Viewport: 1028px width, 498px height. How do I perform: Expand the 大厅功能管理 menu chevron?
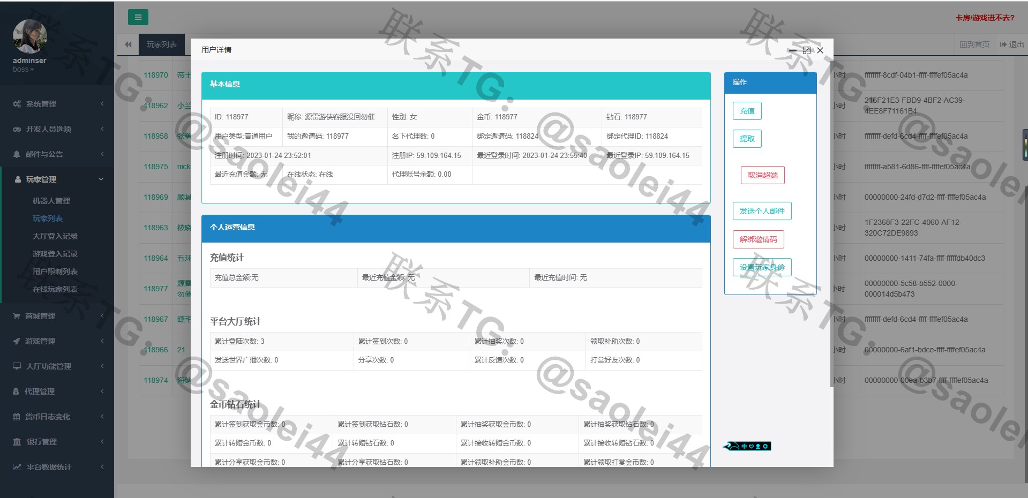coord(102,366)
